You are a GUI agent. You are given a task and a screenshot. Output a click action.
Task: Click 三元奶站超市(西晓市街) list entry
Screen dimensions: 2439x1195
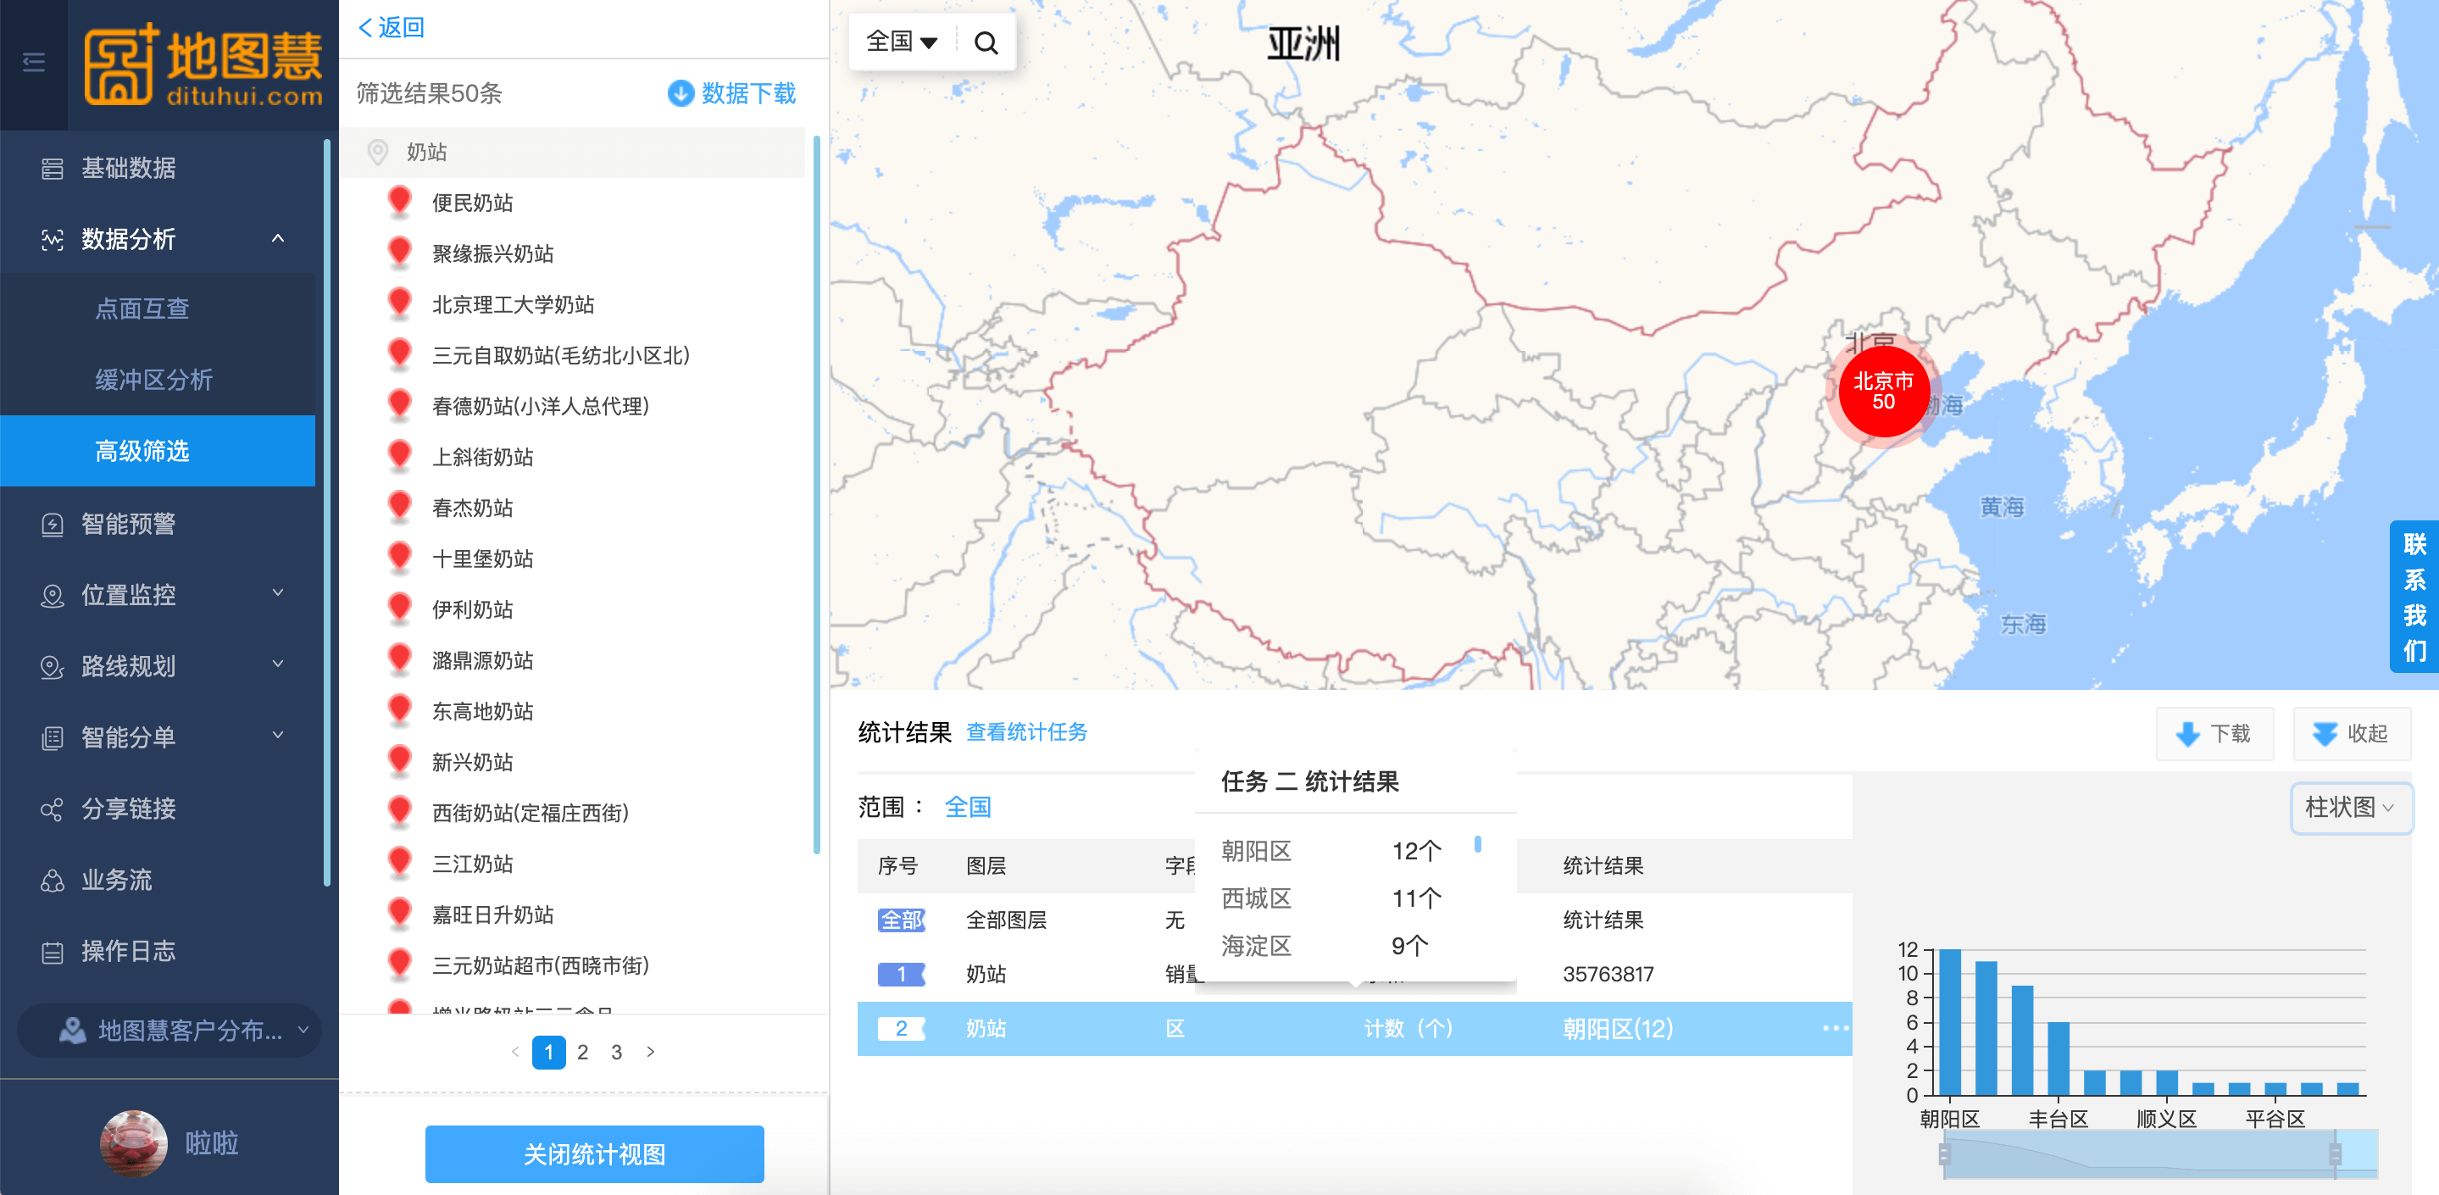pos(541,966)
